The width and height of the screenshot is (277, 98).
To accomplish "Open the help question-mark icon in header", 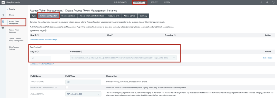I will (x=273, y=2).
